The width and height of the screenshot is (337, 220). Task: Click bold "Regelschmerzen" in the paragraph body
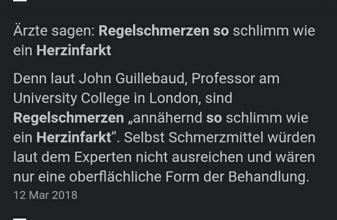pos(68,117)
